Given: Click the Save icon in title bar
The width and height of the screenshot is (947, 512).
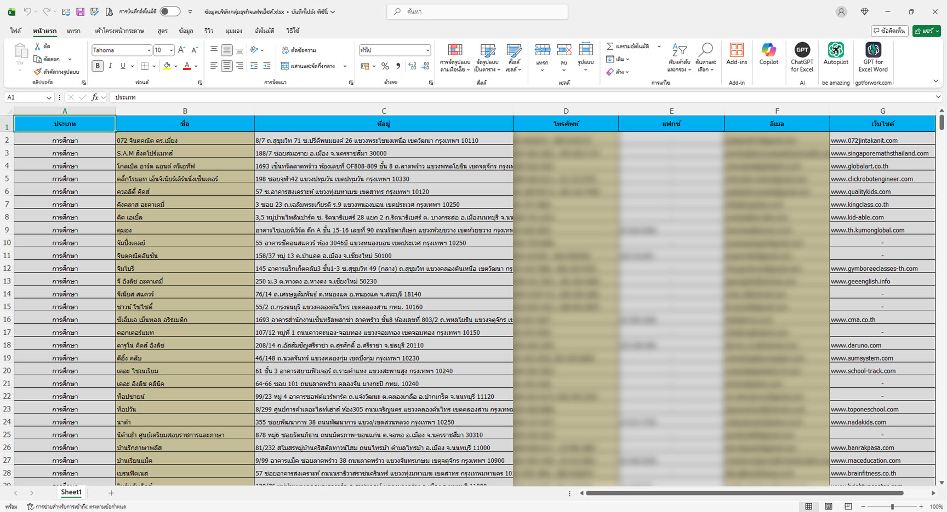Looking at the screenshot, I should tap(80, 11).
